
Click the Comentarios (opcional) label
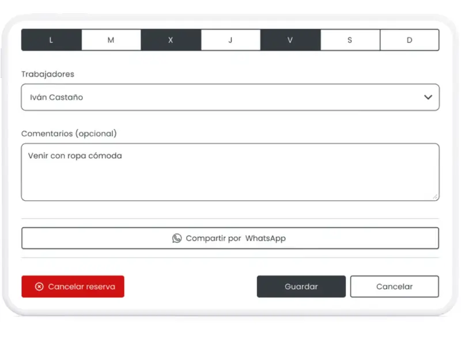tap(69, 134)
